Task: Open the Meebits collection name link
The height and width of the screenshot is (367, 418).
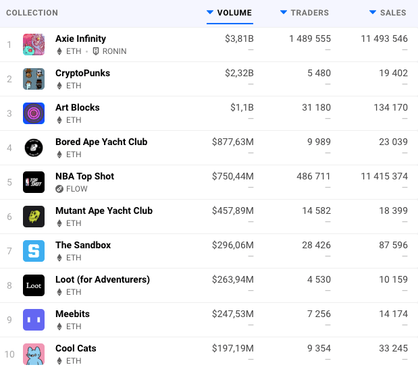Action: click(72, 314)
